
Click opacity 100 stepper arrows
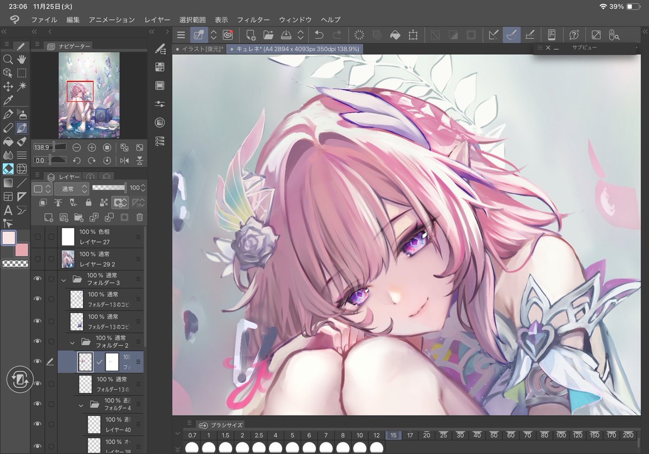point(143,188)
